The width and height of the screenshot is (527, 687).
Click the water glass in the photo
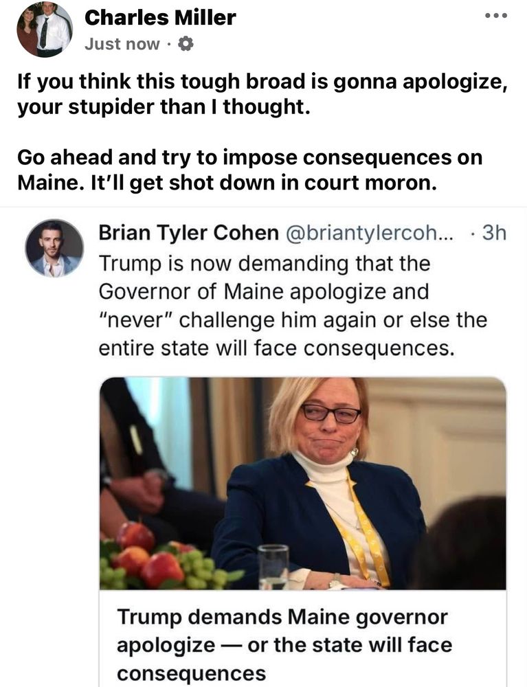pos(273,565)
